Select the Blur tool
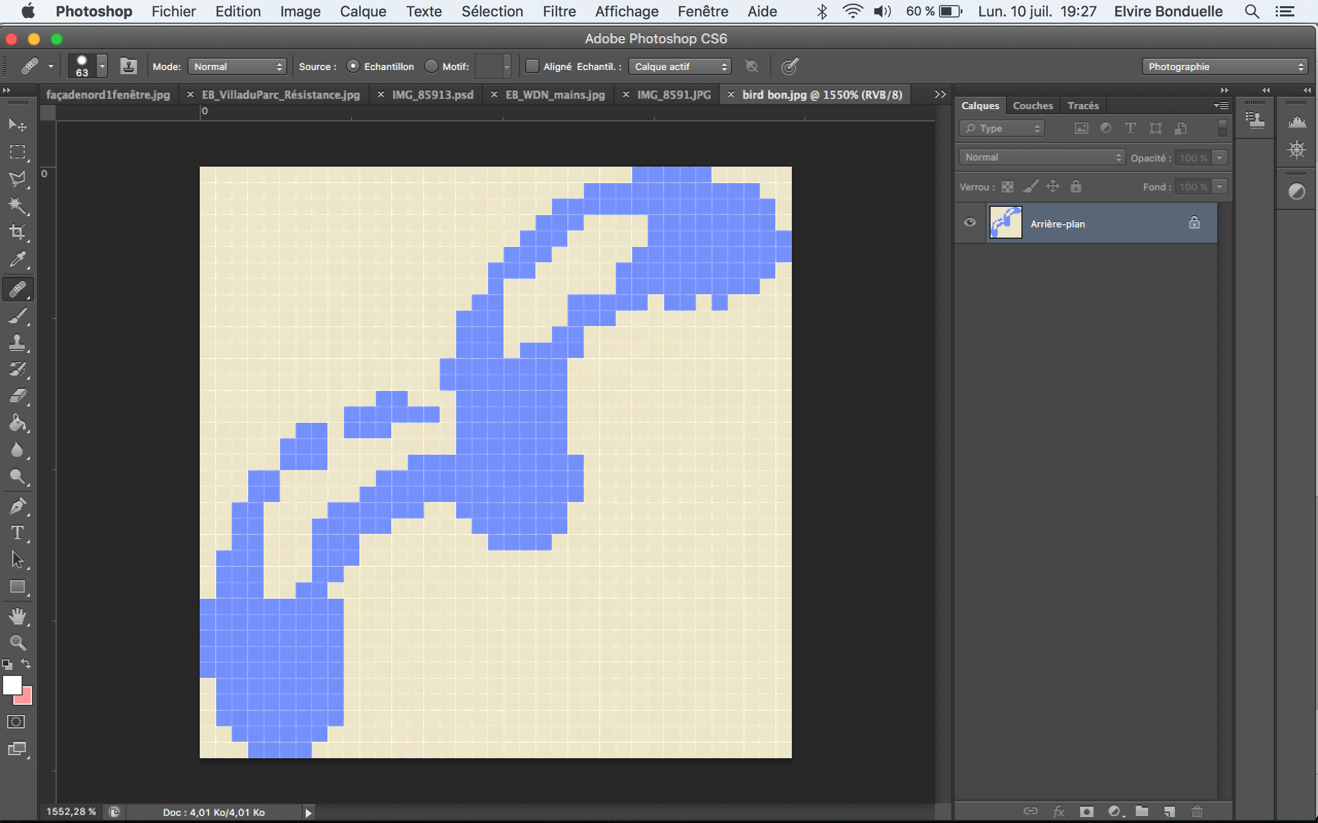The height and width of the screenshot is (823, 1318). coord(18,450)
